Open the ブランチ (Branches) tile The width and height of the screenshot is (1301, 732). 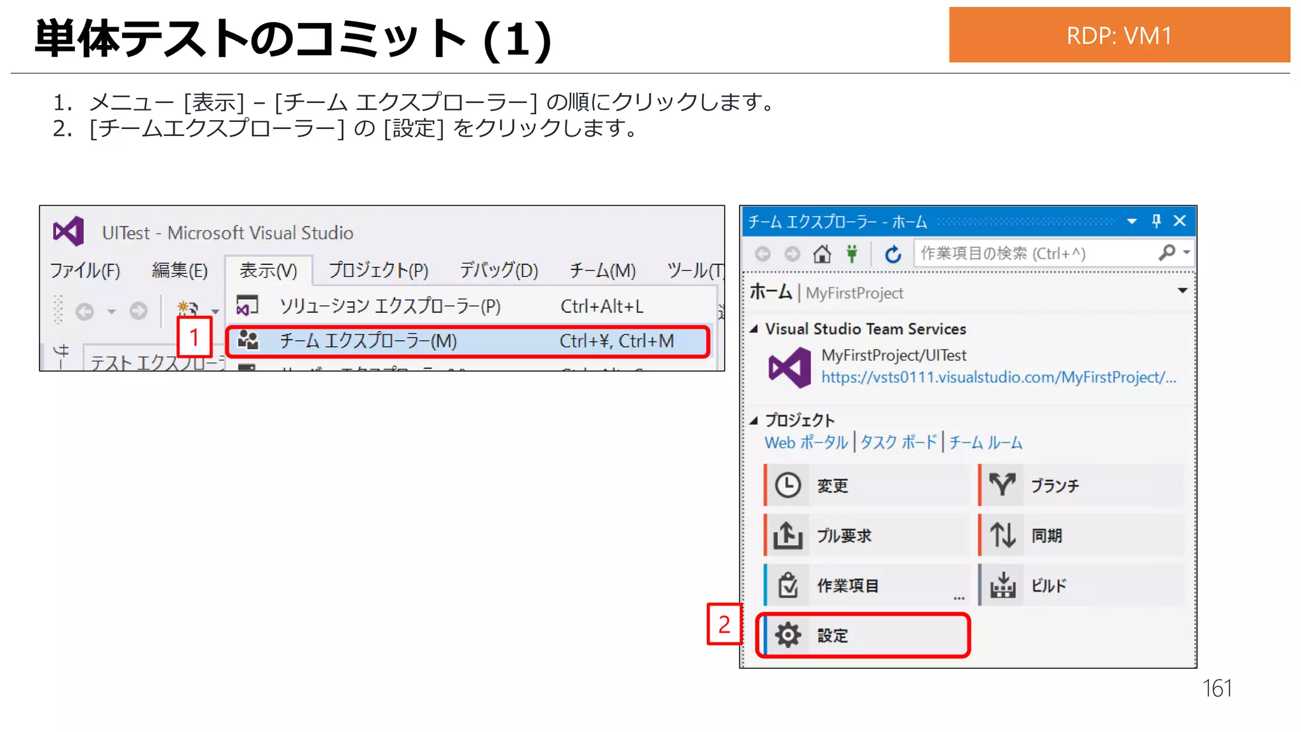[x=1081, y=485]
